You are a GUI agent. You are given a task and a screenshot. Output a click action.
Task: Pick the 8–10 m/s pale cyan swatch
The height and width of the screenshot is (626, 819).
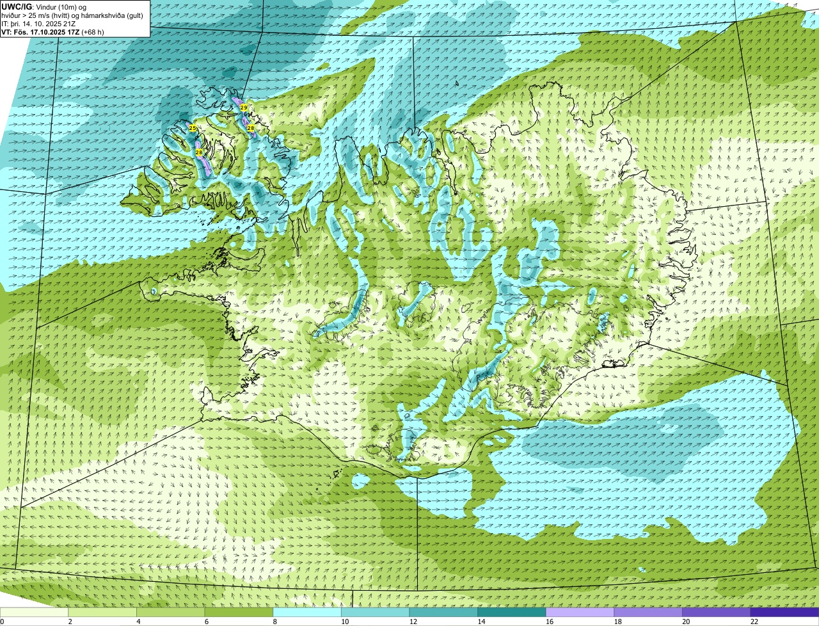point(307,612)
